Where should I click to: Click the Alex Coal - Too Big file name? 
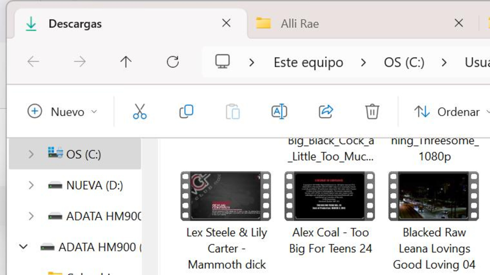pos(330,240)
